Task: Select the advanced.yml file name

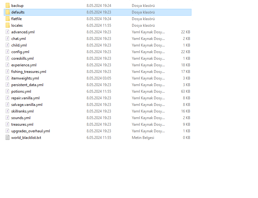Action: click(23, 32)
